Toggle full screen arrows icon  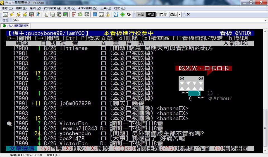(87, 14)
